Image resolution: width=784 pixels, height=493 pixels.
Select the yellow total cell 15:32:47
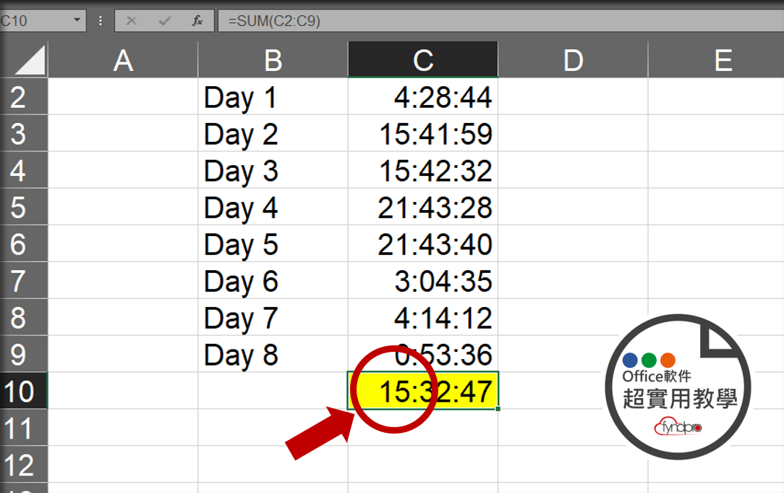click(x=423, y=391)
